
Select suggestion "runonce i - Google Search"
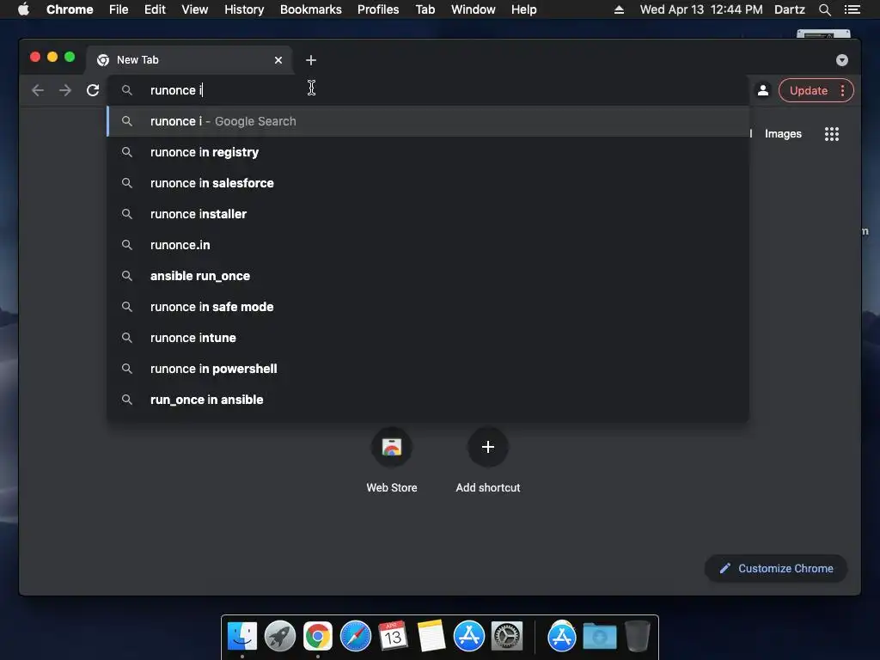[428, 121]
